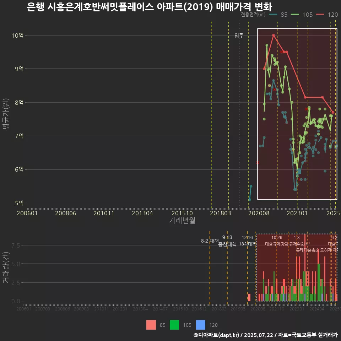This screenshot has width=341, height=341.
Task: Click the 202110 tick on volume chart
Action: tap(277, 309)
